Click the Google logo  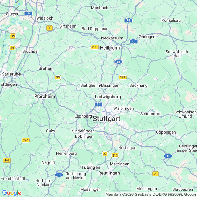coord(12,193)
